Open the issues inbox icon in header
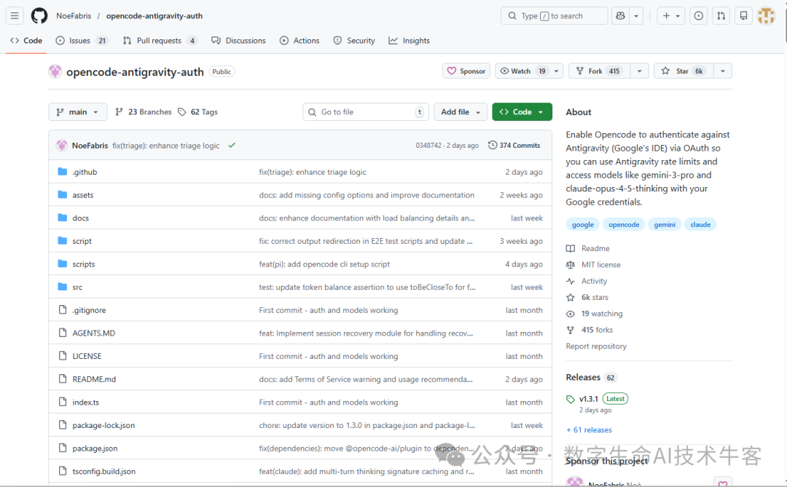This screenshot has height=487, width=787. pos(698,15)
